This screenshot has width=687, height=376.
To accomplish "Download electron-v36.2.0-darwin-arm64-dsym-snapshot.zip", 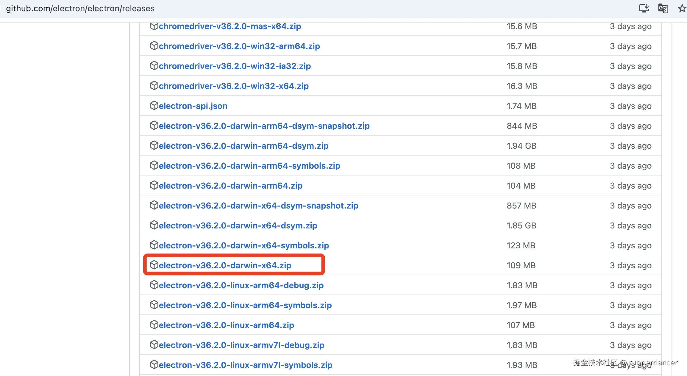I will pyautogui.click(x=264, y=126).
